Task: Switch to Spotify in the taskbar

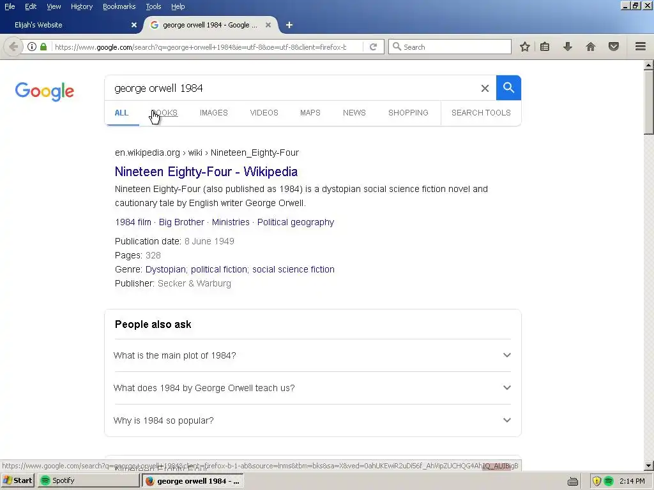Action: (x=88, y=480)
